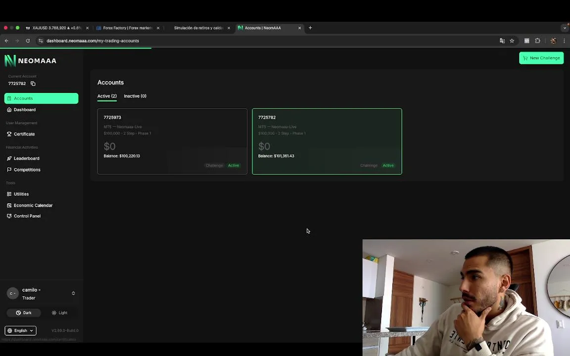Go forward in the browser
Screen dimensions: 570x356
point(17,41)
